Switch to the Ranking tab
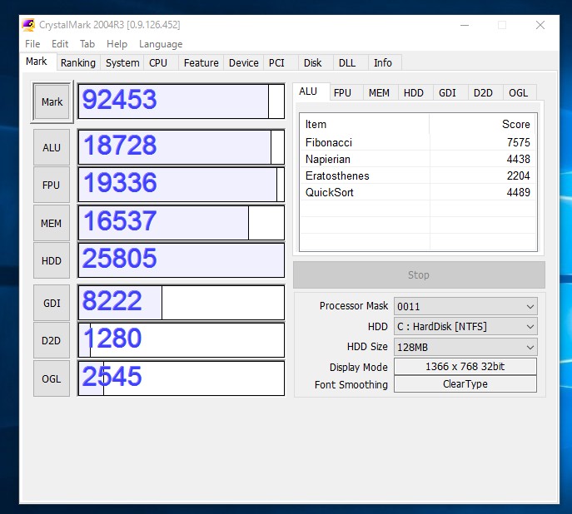This screenshot has height=514, width=572. pyautogui.click(x=78, y=62)
